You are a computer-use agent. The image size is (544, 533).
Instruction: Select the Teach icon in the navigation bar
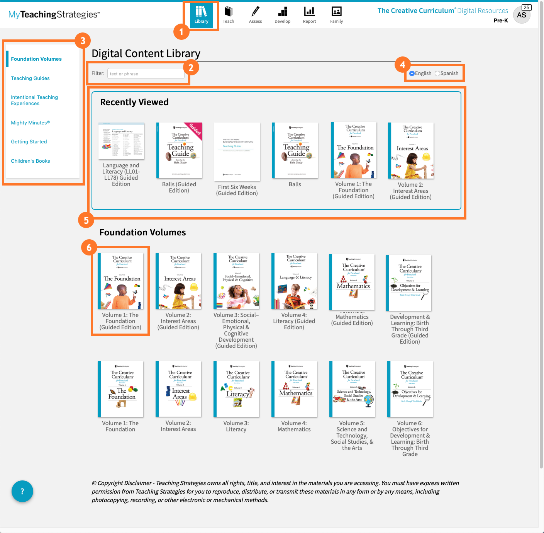(229, 15)
